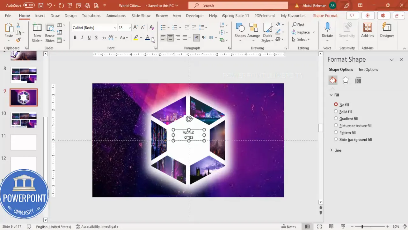
Task: Center the text alignment
Action: 170,38
